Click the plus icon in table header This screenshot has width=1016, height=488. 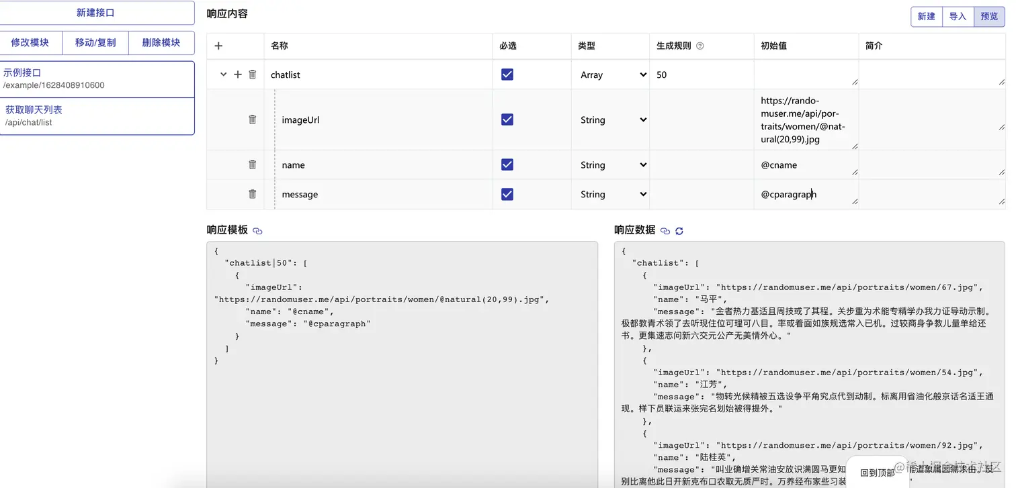(218, 46)
